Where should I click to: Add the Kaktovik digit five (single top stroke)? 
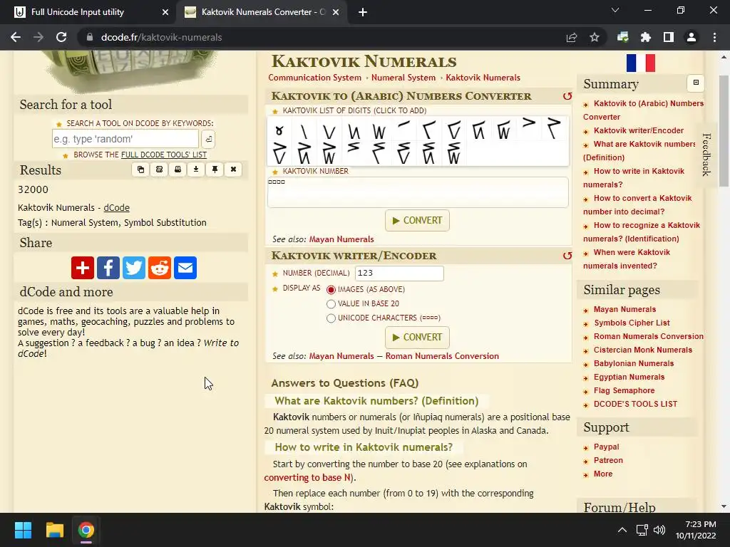pyautogui.click(x=403, y=125)
